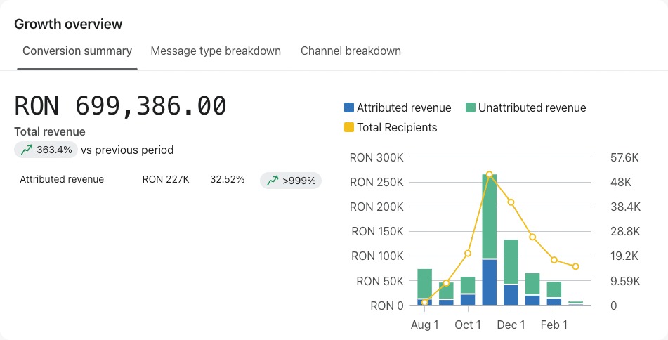The image size is (668, 340).
Task: Click the >999% attributed growth badge
Action: tap(291, 181)
